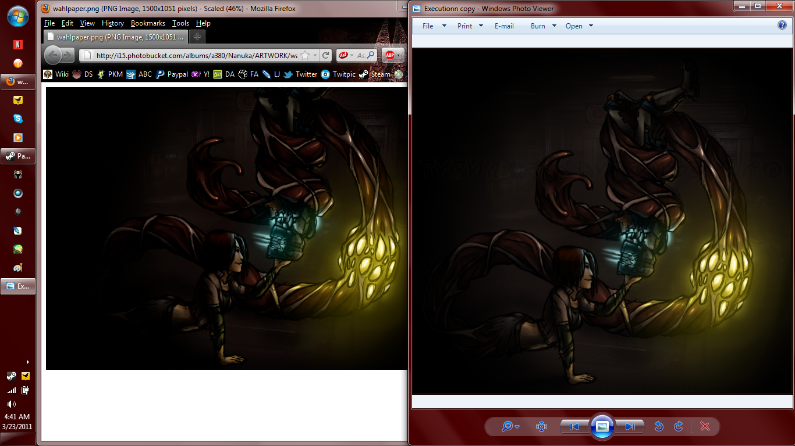
Task: Focus the photobucket URL address bar
Action: pos(197,56)
